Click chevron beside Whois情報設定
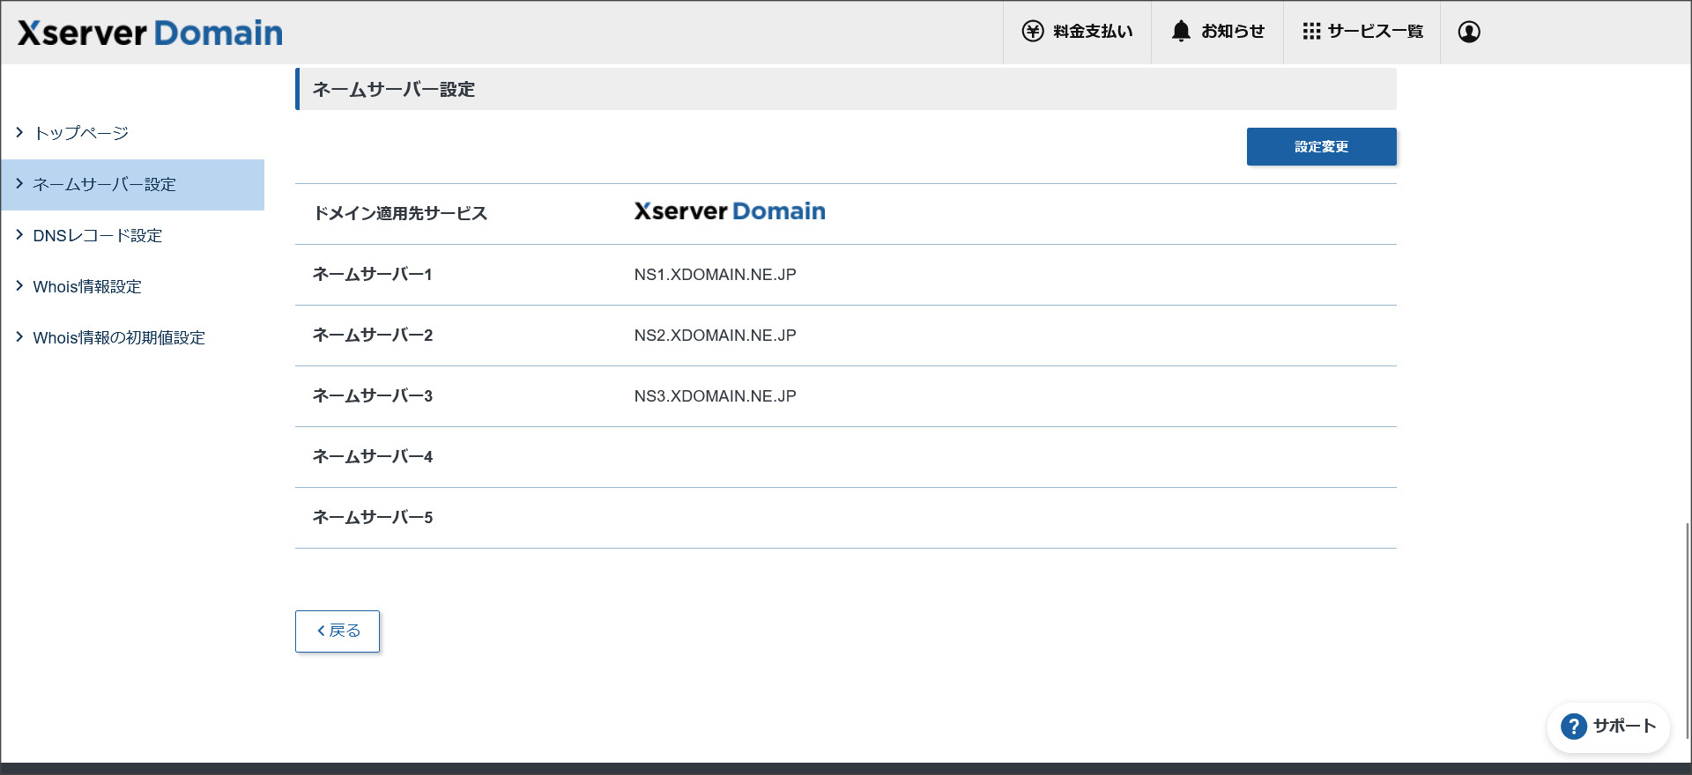The width and height of the screenshot is (1692, 775). (x=19, y=285)
